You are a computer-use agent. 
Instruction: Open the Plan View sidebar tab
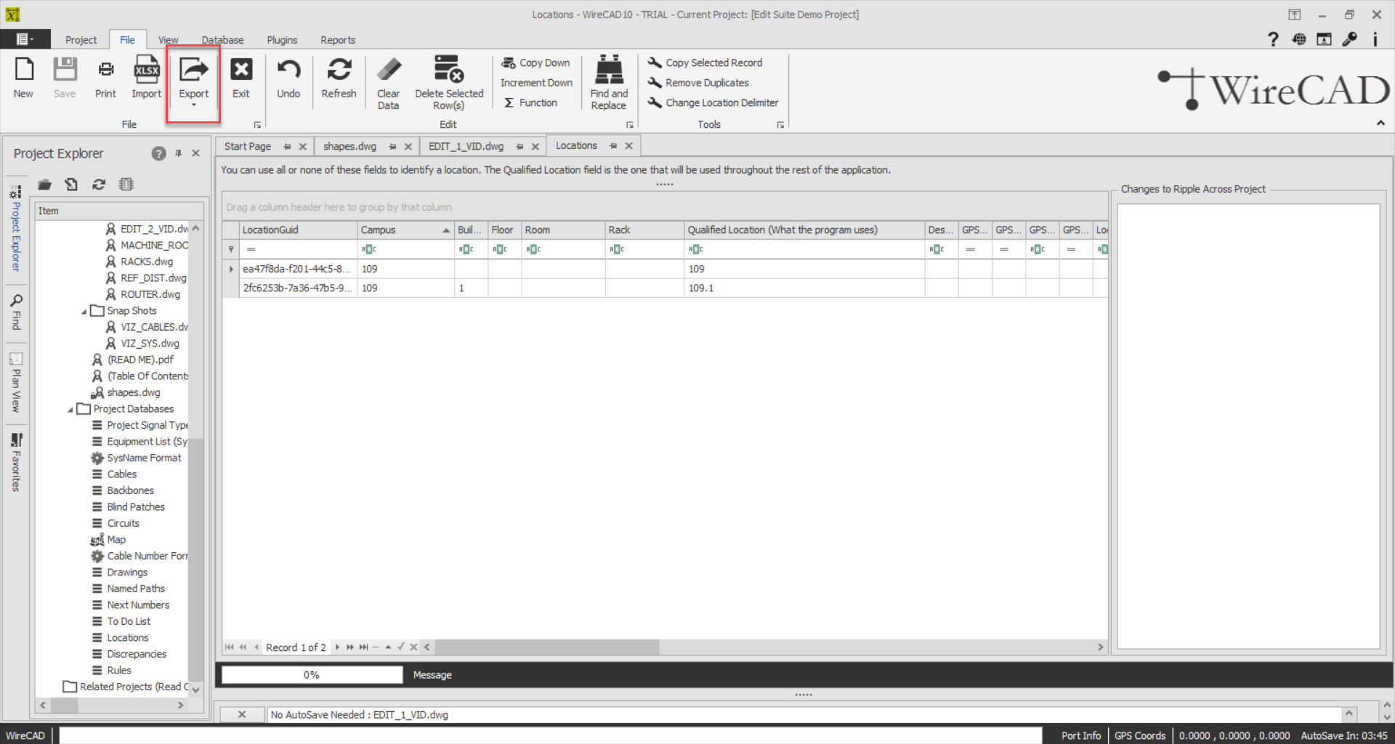coord(16,382)
